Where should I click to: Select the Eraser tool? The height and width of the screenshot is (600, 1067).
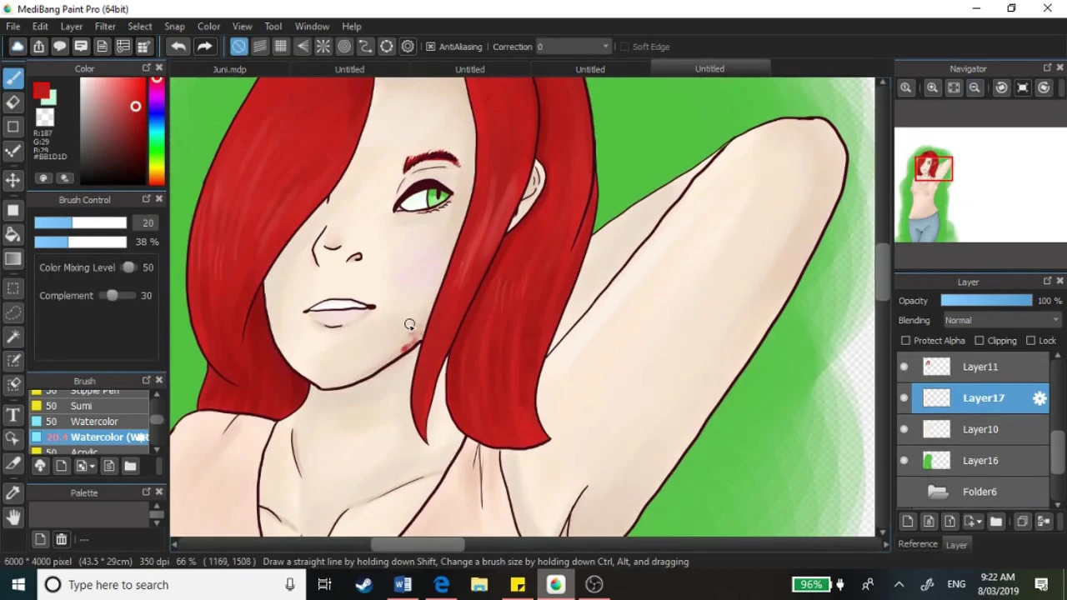coord(13,102)
